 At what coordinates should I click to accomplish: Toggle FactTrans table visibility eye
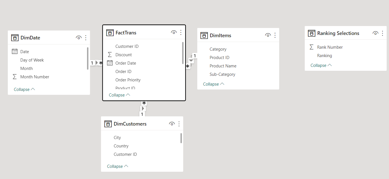tap(174, 33)
